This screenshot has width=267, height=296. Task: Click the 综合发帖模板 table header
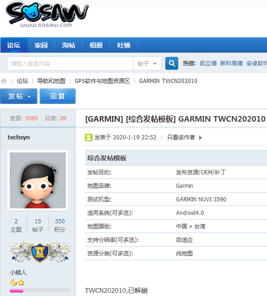[107, 158]
